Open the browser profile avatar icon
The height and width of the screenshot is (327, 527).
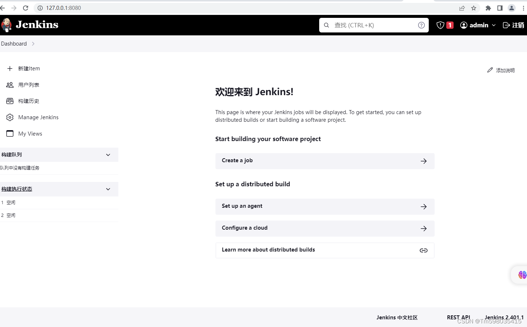click(512, 8)
